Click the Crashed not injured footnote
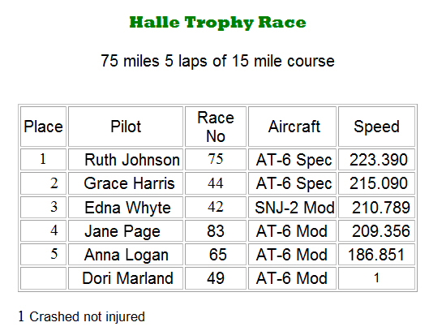The width and height of the screenshot is (429, 331). (x=82, y=316)
